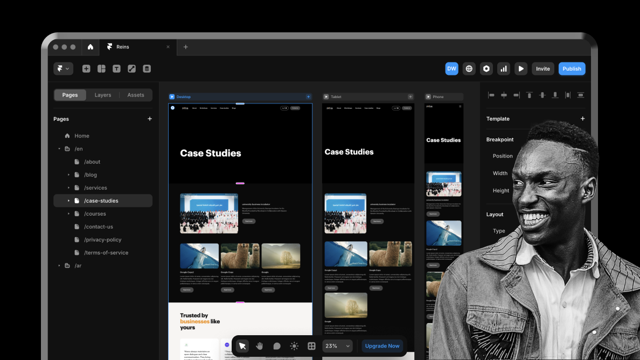Screen dimensions: 640x360
Task: Select the Comment tool in bottom bar
Action: pyautogui.click(x=277, y=346)
